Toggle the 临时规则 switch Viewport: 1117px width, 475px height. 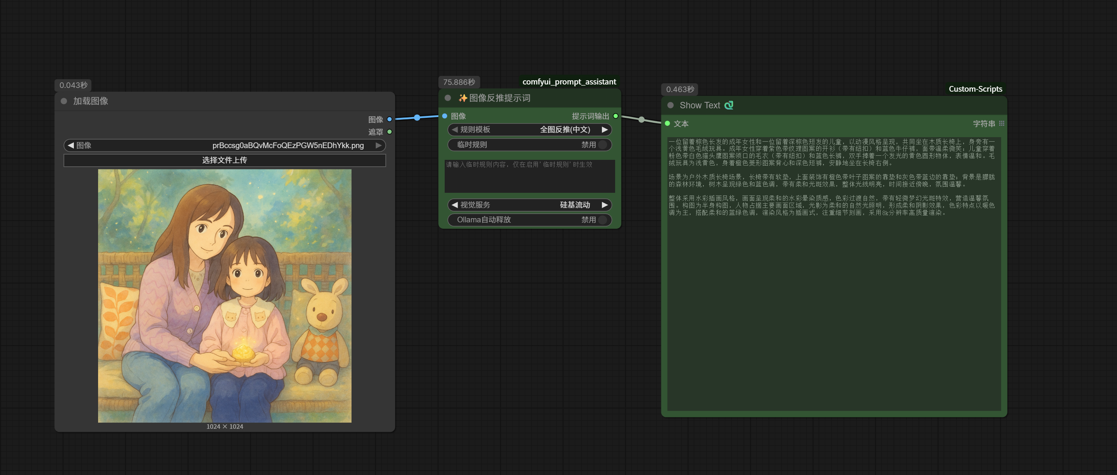click(602, 145)
